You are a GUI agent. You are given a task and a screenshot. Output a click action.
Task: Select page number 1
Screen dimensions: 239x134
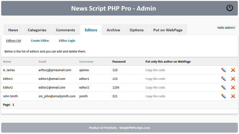13,105
